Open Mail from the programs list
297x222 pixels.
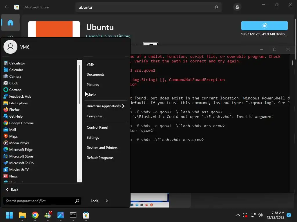(x=10, y=130)
